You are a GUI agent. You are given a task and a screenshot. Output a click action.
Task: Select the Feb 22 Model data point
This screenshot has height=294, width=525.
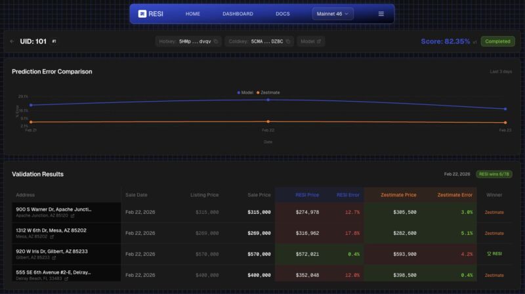tap(268, 100)
